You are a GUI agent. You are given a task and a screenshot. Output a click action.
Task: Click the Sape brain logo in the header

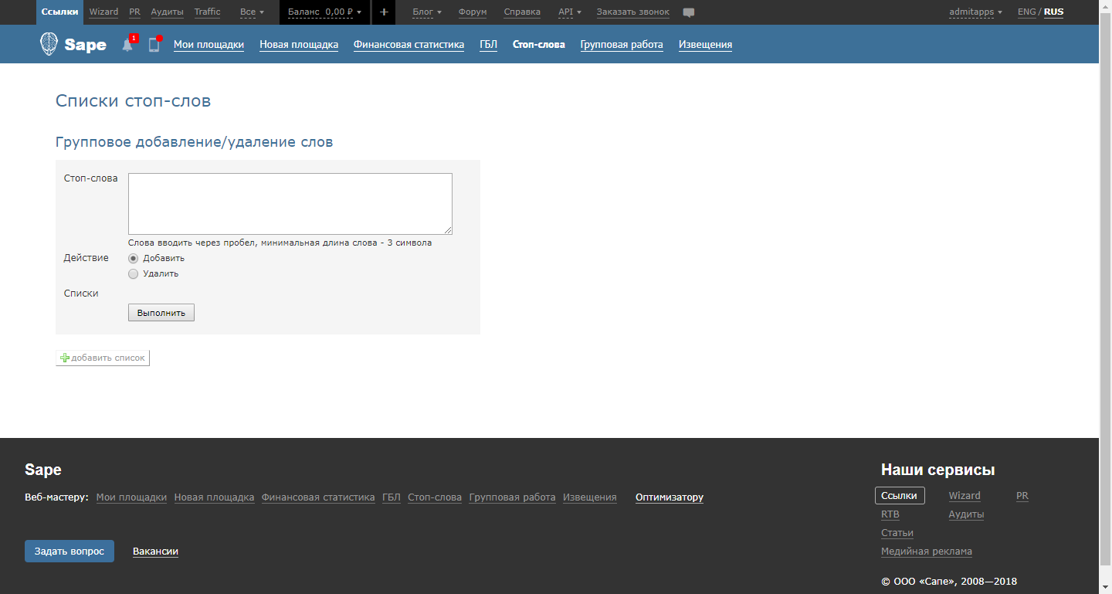coord(73,44)
